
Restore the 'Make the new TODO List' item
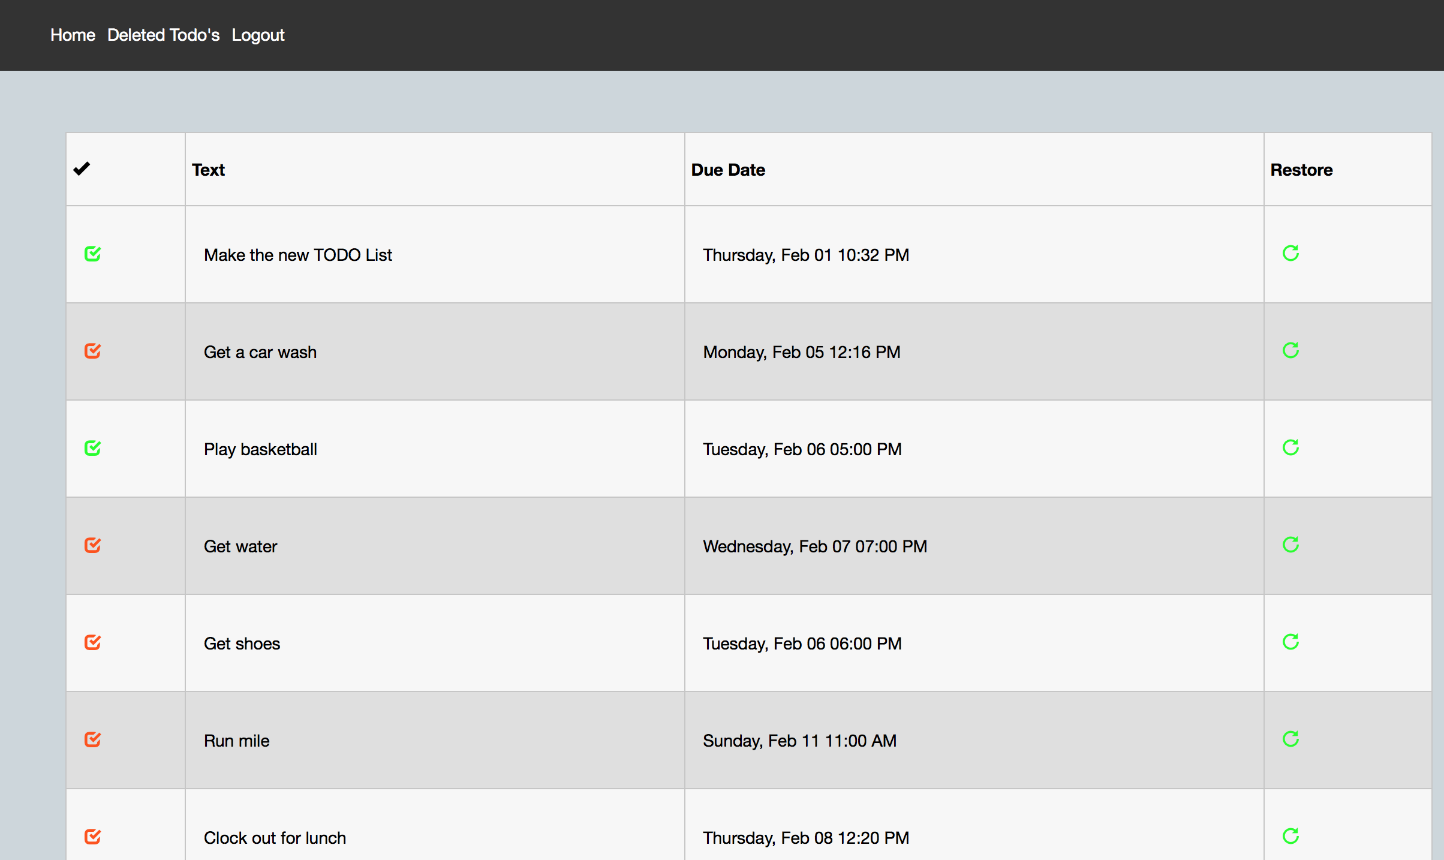point(1290,253)
